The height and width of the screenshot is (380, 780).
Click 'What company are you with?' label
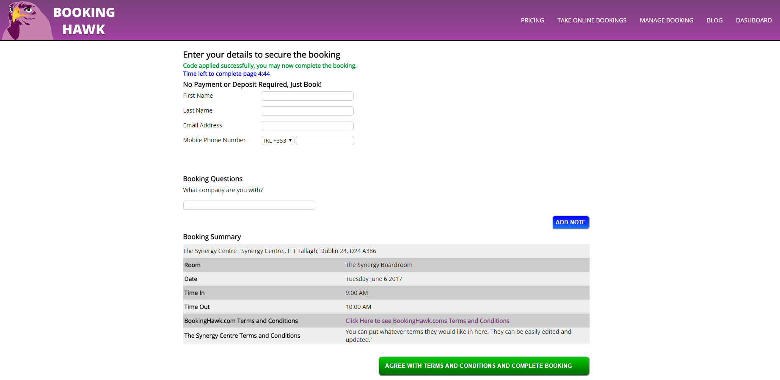[x=223, y=190]
